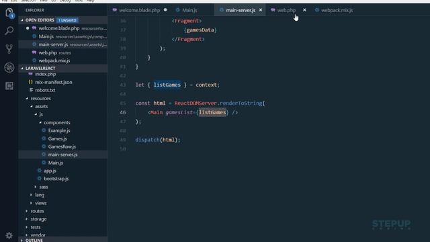Click the Example.js file type icon
The height and width of the screenshot is (242, 430).
point(44,130)
